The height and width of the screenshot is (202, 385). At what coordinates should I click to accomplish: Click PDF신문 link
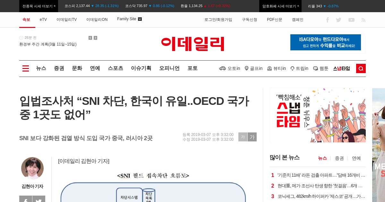click(275, 20)
